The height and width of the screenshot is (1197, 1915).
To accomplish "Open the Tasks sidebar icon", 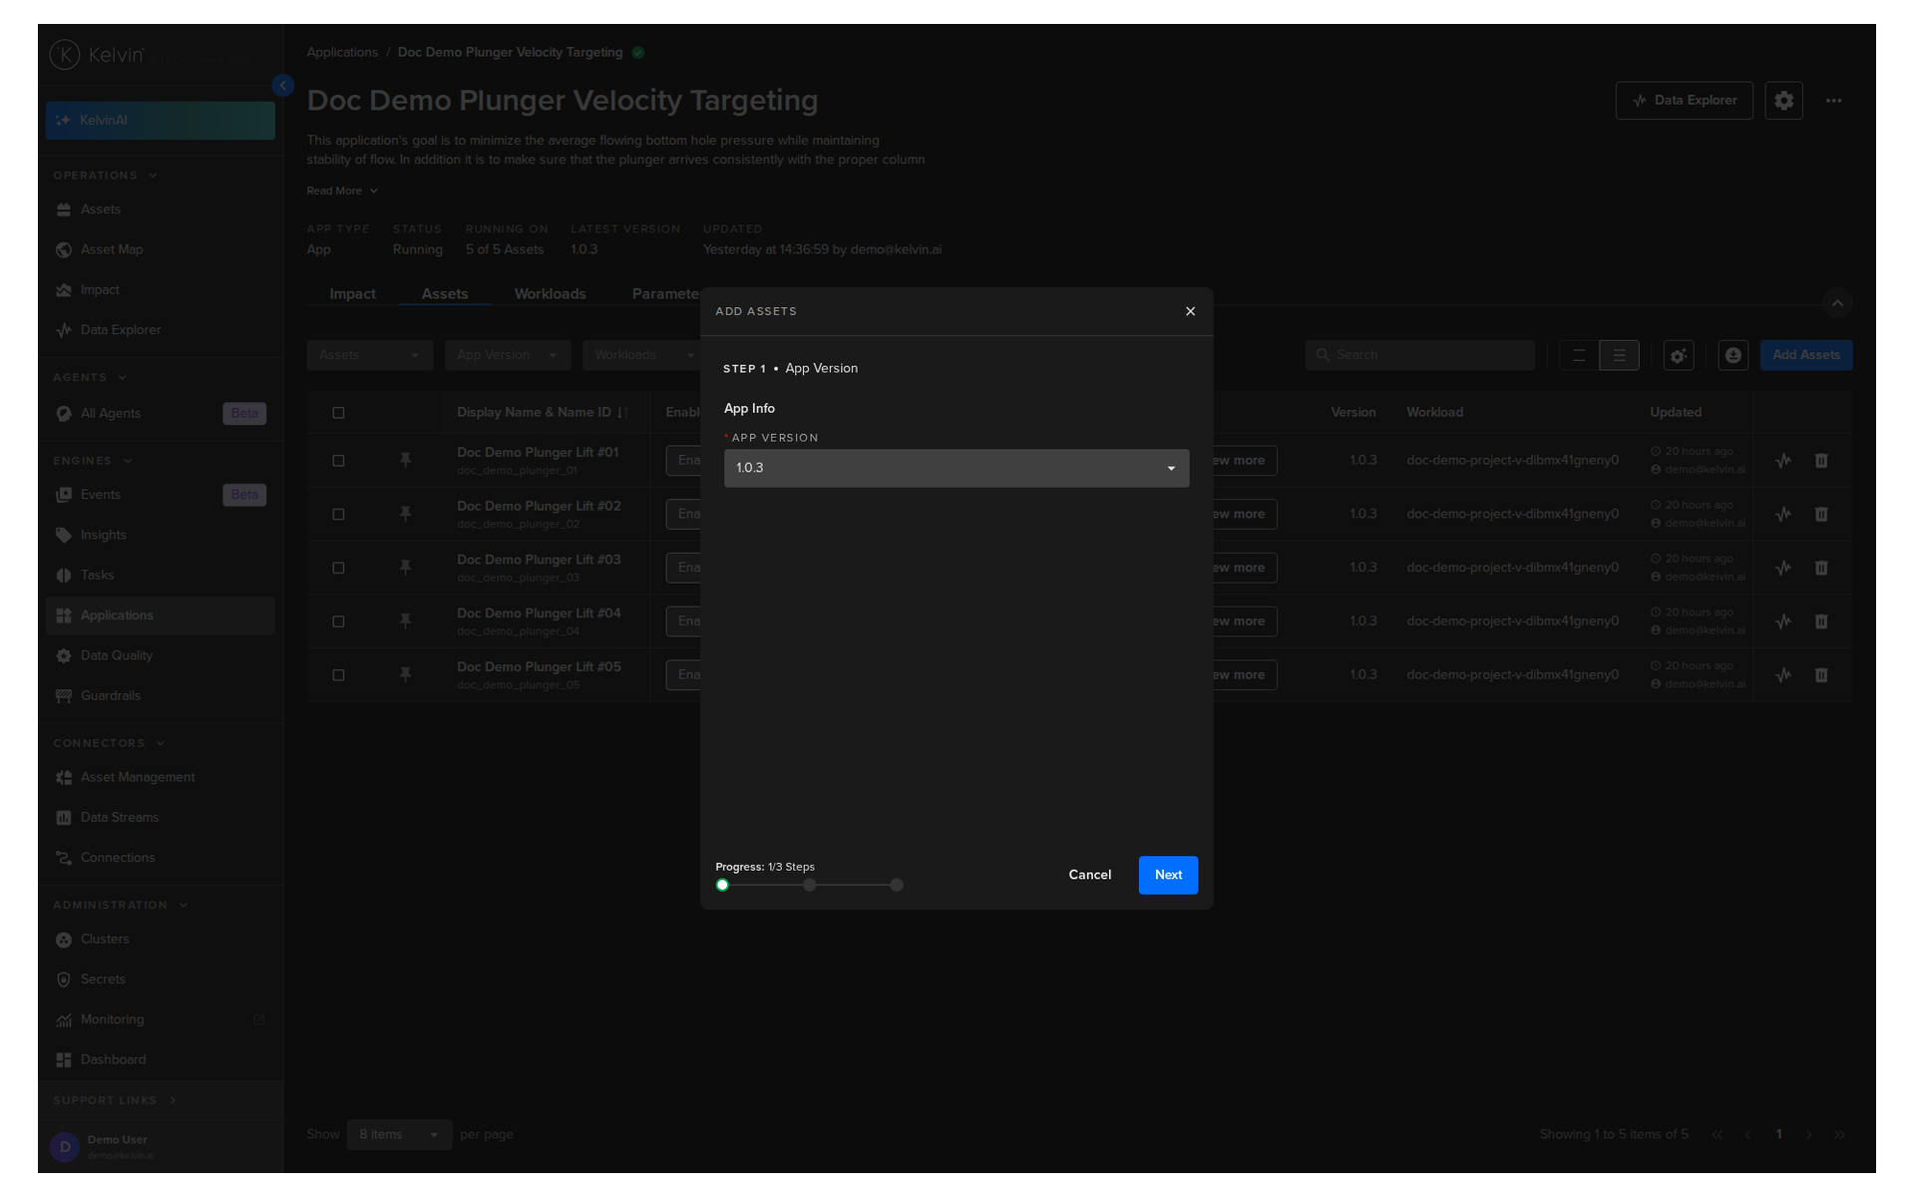I will point(64,576).
